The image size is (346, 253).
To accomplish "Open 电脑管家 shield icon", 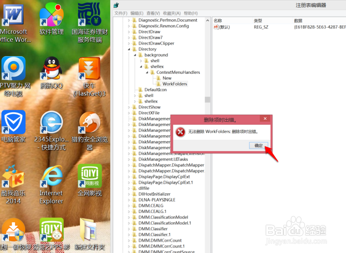I will click(x=13, y=122).
